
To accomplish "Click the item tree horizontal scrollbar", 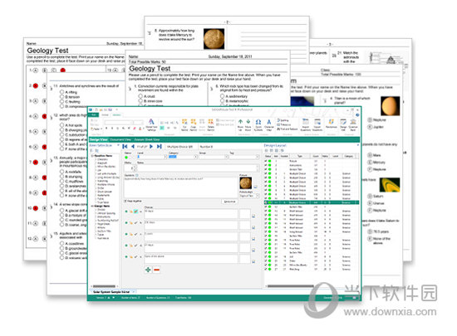I will (x=105, y=286).
